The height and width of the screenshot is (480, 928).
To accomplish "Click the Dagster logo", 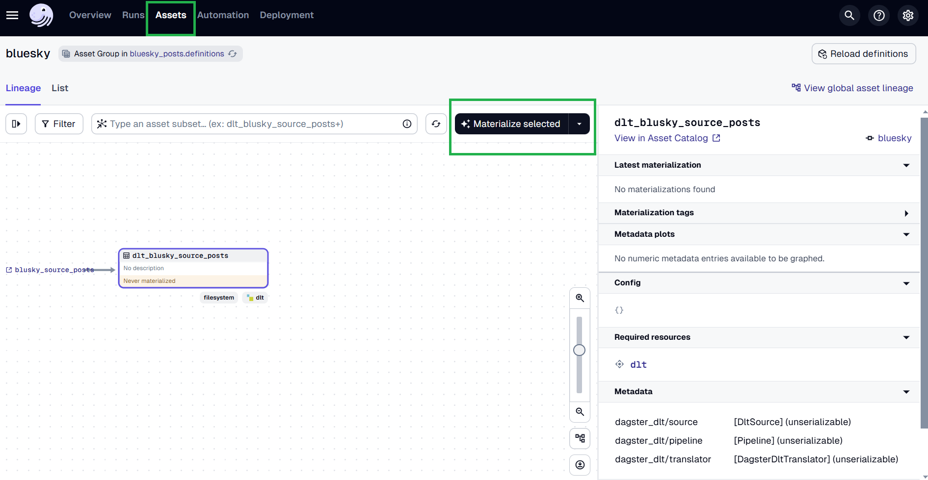I will pos(41,15).
